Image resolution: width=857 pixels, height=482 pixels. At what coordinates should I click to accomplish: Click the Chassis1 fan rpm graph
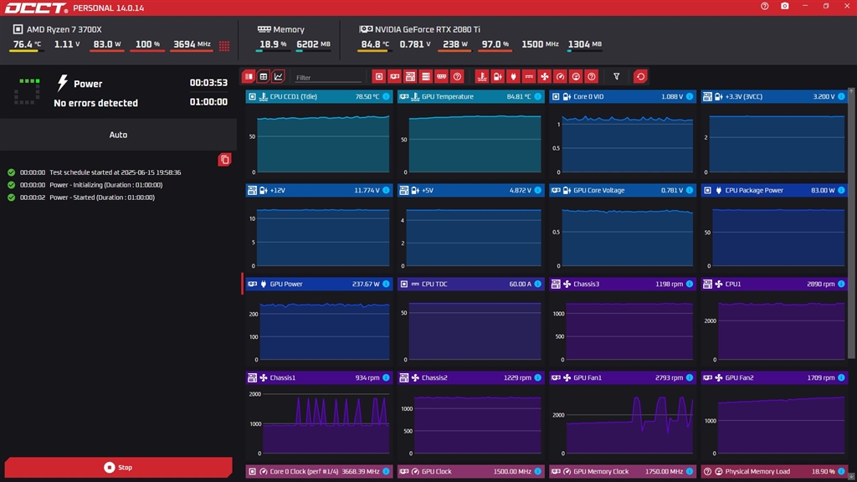(319, 423)
